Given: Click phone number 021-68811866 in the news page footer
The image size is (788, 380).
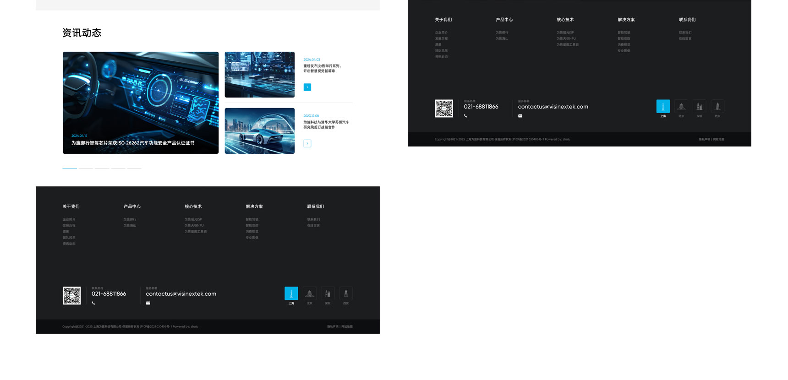Looking at the screenshot, I should point(109,294).
